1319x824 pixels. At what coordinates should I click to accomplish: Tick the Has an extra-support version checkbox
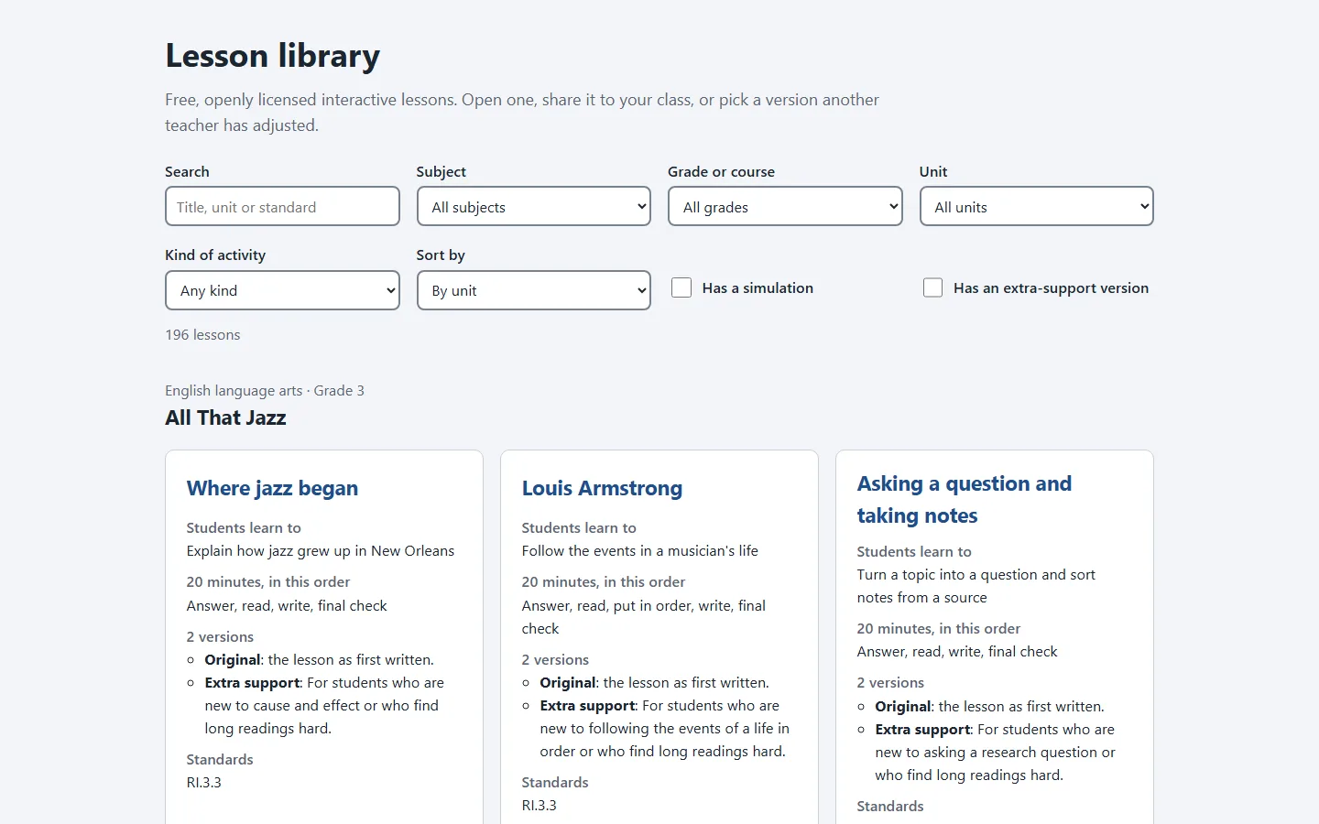932,287
